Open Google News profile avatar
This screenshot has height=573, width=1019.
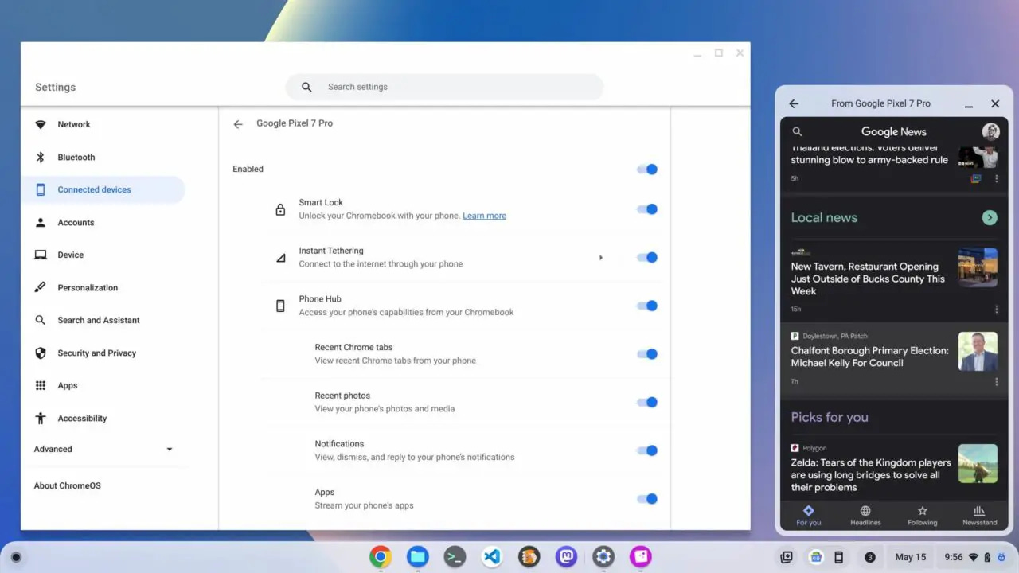click(990, 132)
